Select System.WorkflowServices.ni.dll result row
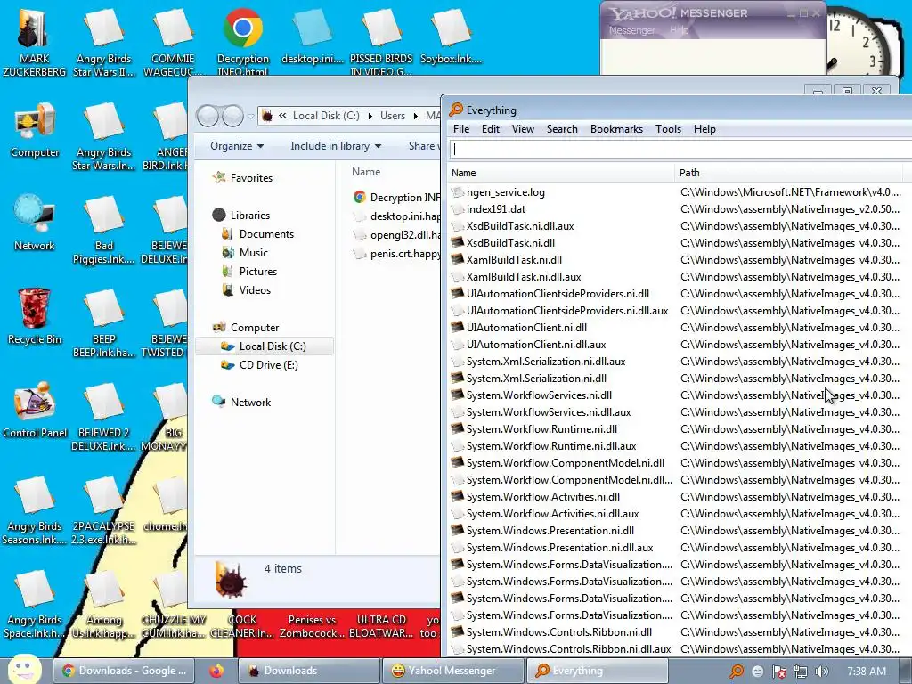The width and height of the screenshot is (912, 684). point(539,395)
